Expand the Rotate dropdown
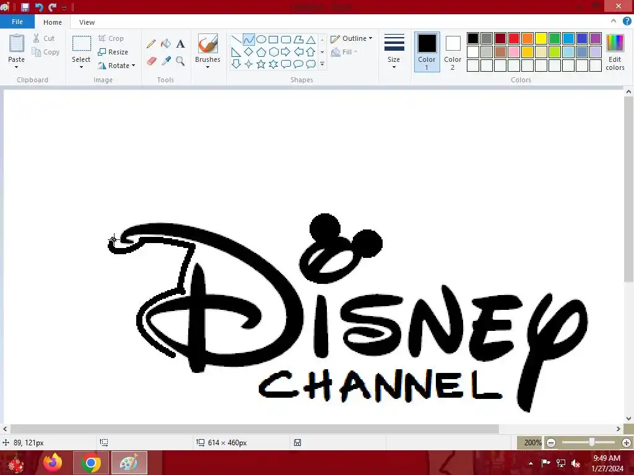This screenshot has width=634, height=475. click(x=134, y=66)
